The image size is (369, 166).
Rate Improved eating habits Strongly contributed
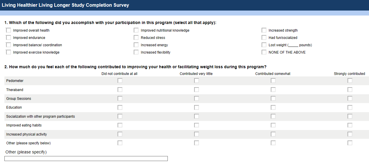point(350,125)
